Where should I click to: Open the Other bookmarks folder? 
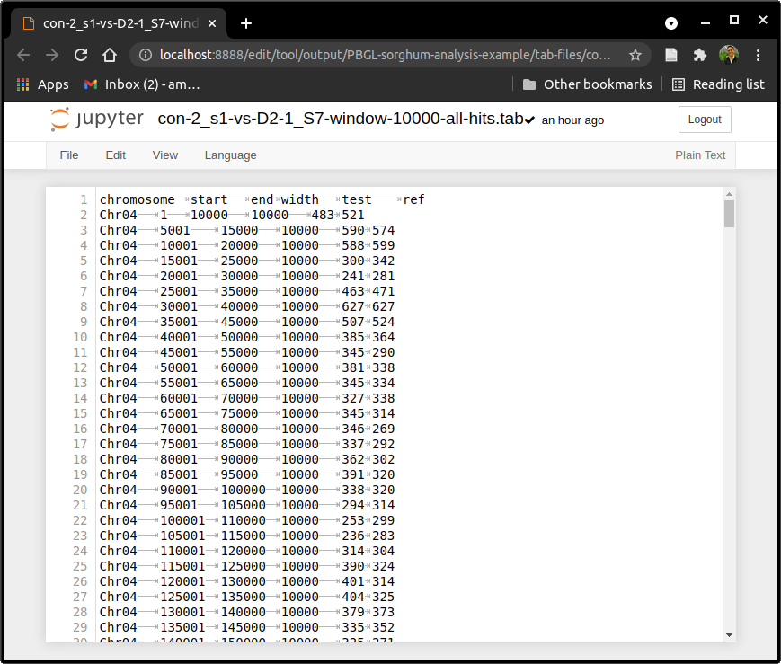(587, 84)
